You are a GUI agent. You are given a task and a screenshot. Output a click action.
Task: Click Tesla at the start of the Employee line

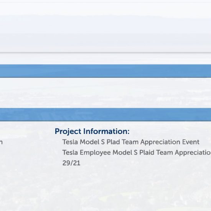pyautogui.click(x=70, y=153)
